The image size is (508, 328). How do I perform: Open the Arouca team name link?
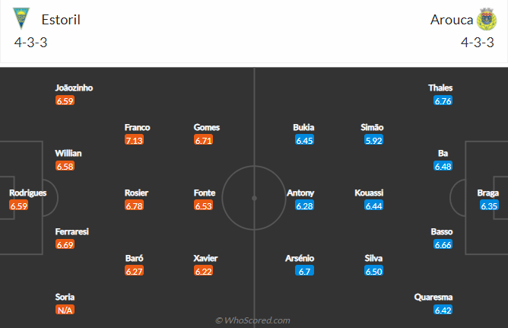pos(452,20)
